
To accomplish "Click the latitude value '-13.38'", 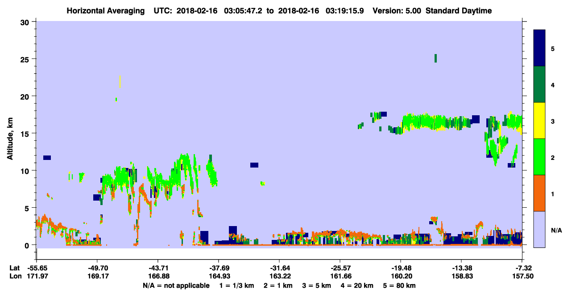I will tap(461, 268).
